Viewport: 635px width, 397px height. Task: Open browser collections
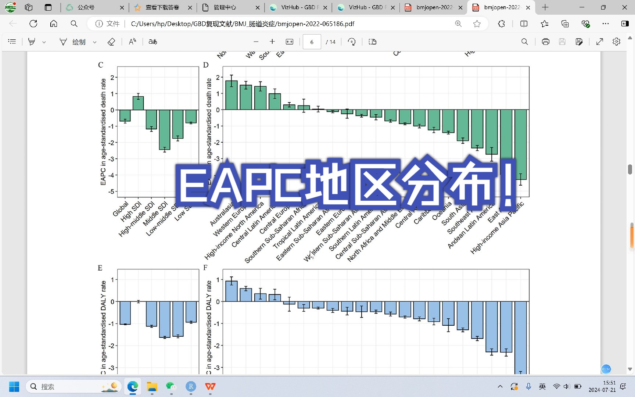click(565, 24)
